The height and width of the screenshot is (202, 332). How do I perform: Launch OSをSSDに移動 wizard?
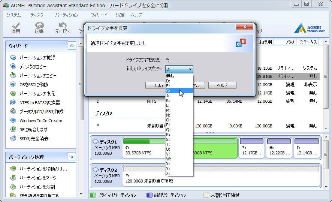pyautogui.click(x=33, y=84)
